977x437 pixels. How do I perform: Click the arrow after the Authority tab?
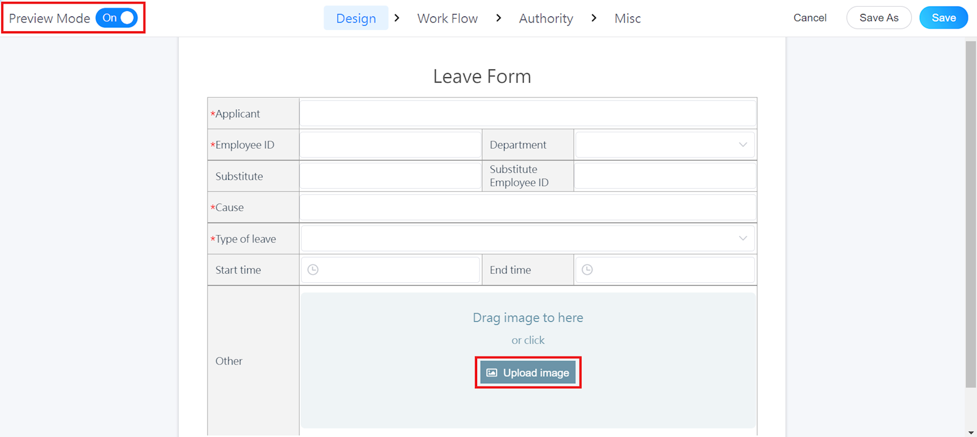pyautogui.click(x=594, y=18)
